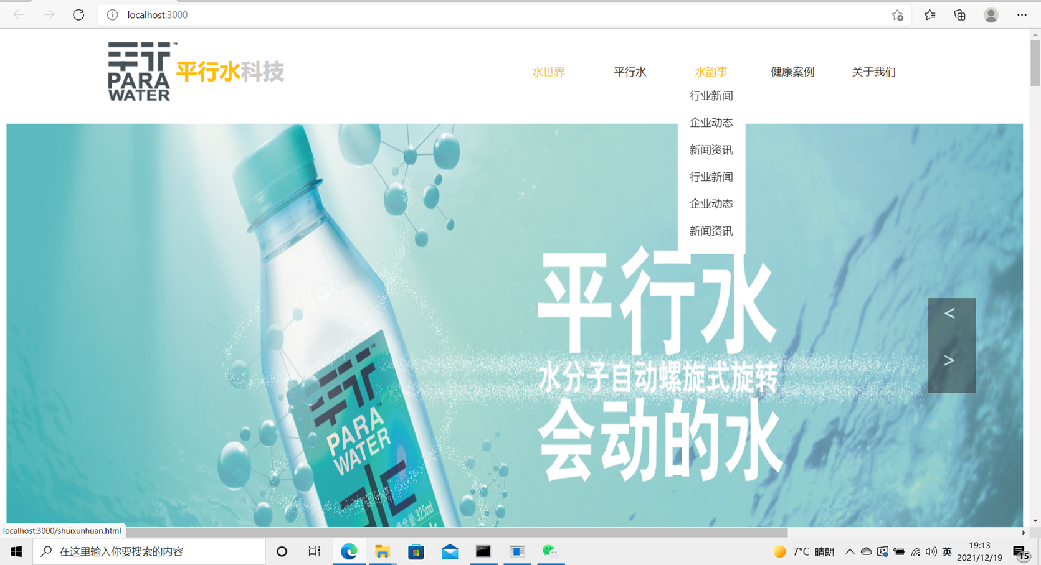Open the volume tray icon
Viewport: 1041px width, 565px height.
931,551
